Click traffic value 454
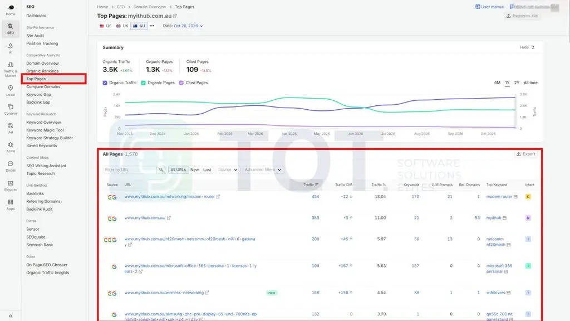The width and height of the screenshot is (570, 321). coord(315,197)
